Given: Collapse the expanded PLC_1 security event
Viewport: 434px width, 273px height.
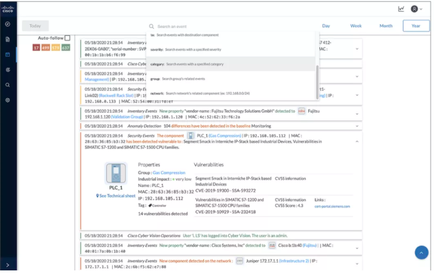Looking at the screenshot, I should [x=356, y=141].
